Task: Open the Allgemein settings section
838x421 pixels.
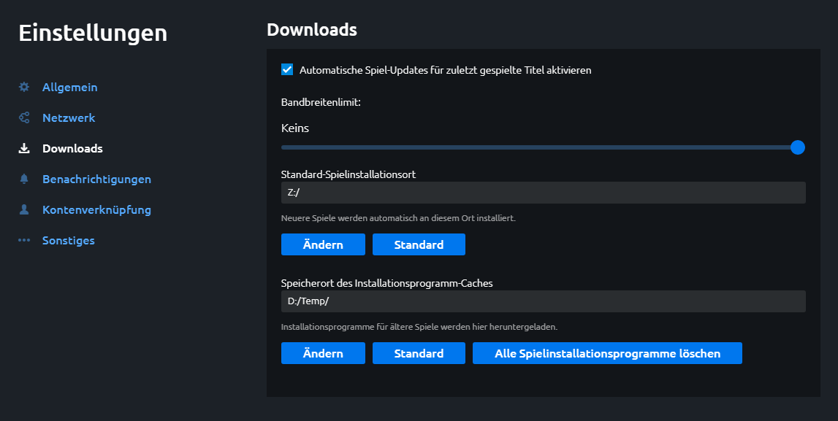Action: 69,88
